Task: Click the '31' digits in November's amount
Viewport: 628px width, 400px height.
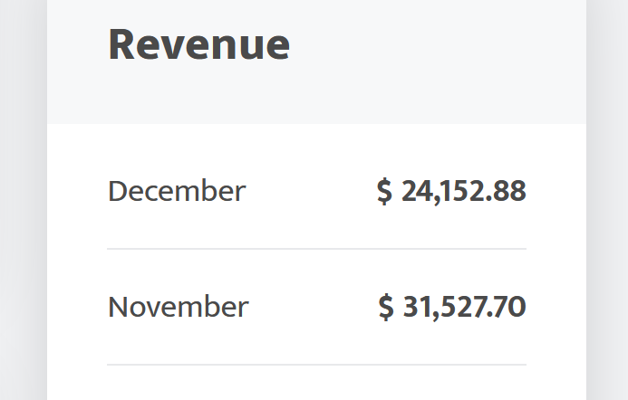Action: [x=416, y=307]
